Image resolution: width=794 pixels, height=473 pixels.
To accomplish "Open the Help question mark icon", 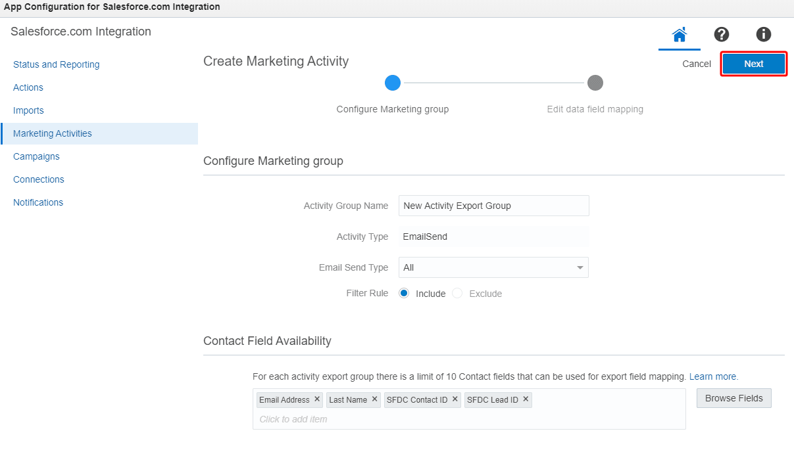I will coord(722,34).
